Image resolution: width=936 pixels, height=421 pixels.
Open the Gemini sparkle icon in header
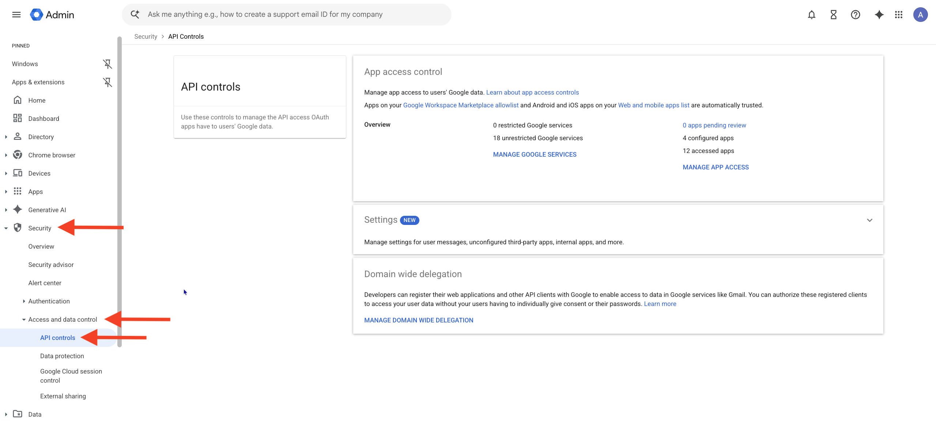coord(879,15)
